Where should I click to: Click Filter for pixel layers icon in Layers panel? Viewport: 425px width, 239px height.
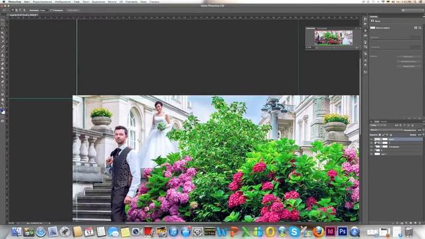(x=397, y=125)
